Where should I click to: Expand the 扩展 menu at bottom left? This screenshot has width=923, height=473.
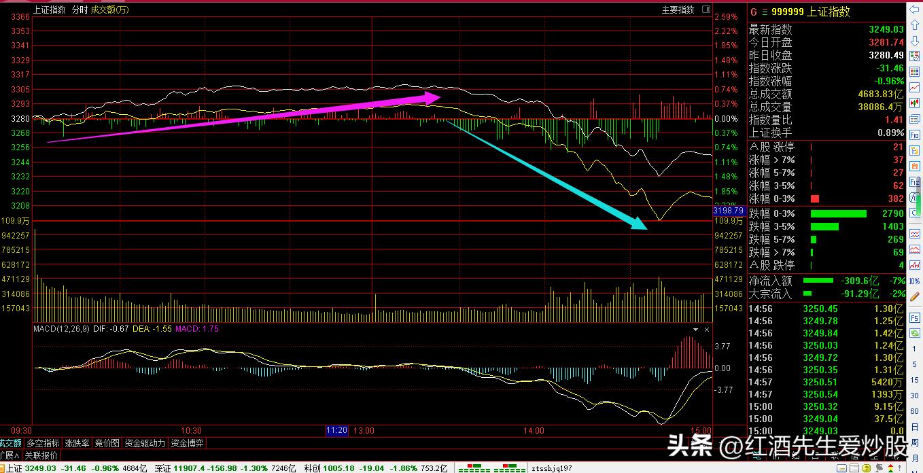click(10, 455)
